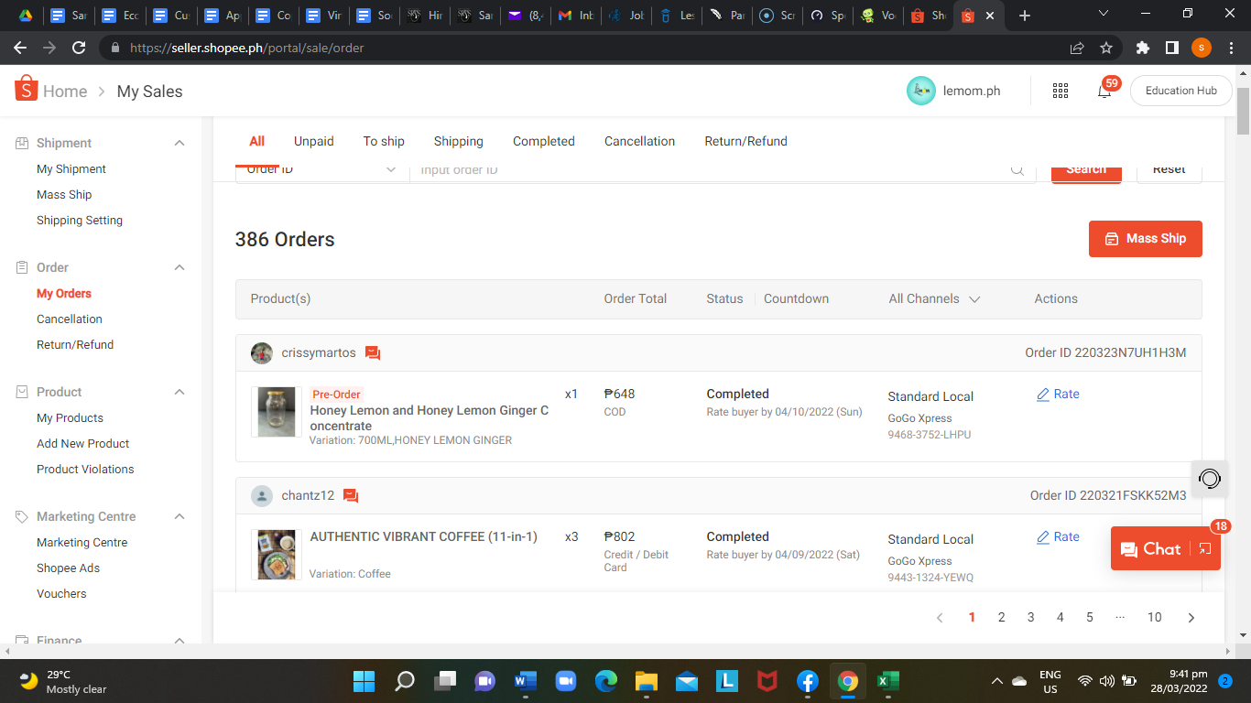
Task: Click the Honey Lemon product thumbnail
Action: (x=277, y=412)
